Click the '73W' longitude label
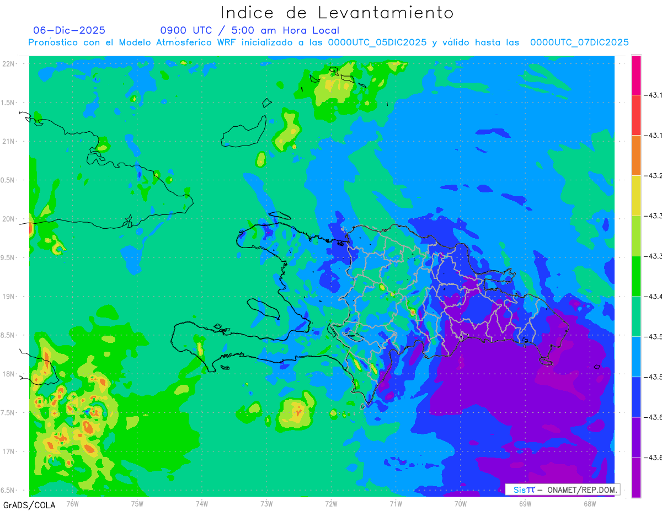 click(x=266, y=504)
